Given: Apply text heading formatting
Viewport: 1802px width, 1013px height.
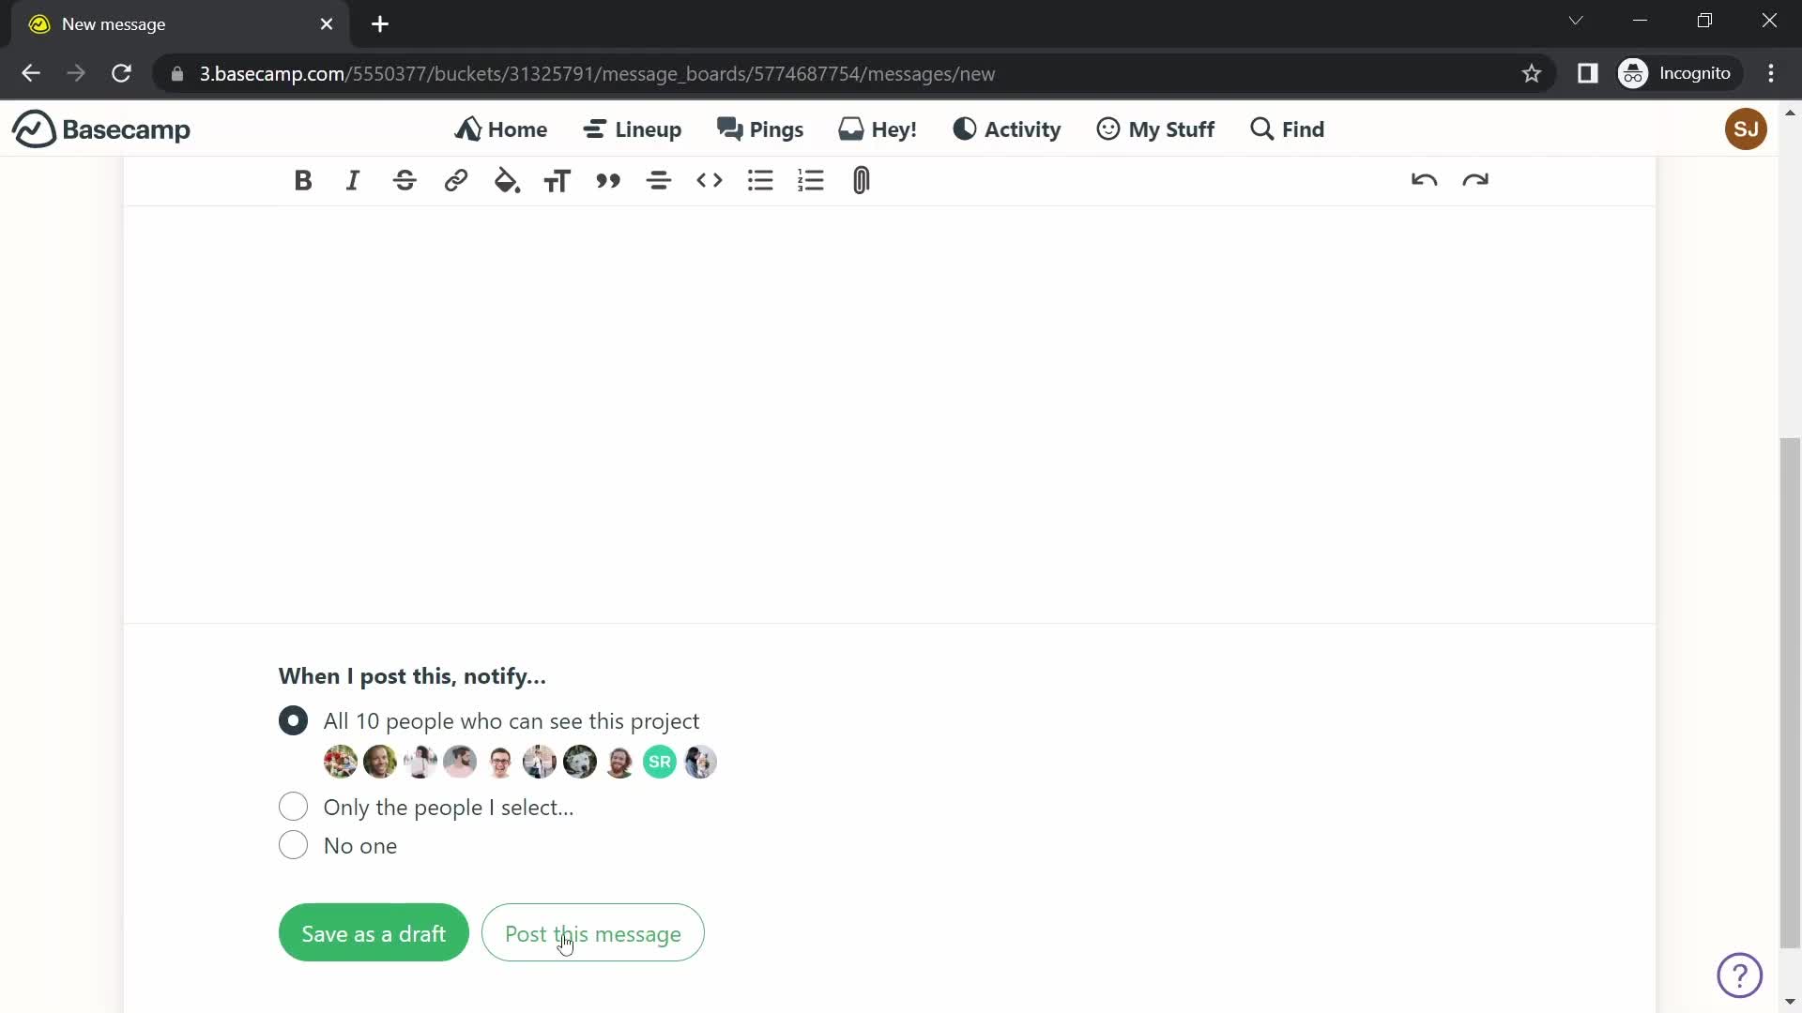Looking at the screenshot, I should (559, 182).
